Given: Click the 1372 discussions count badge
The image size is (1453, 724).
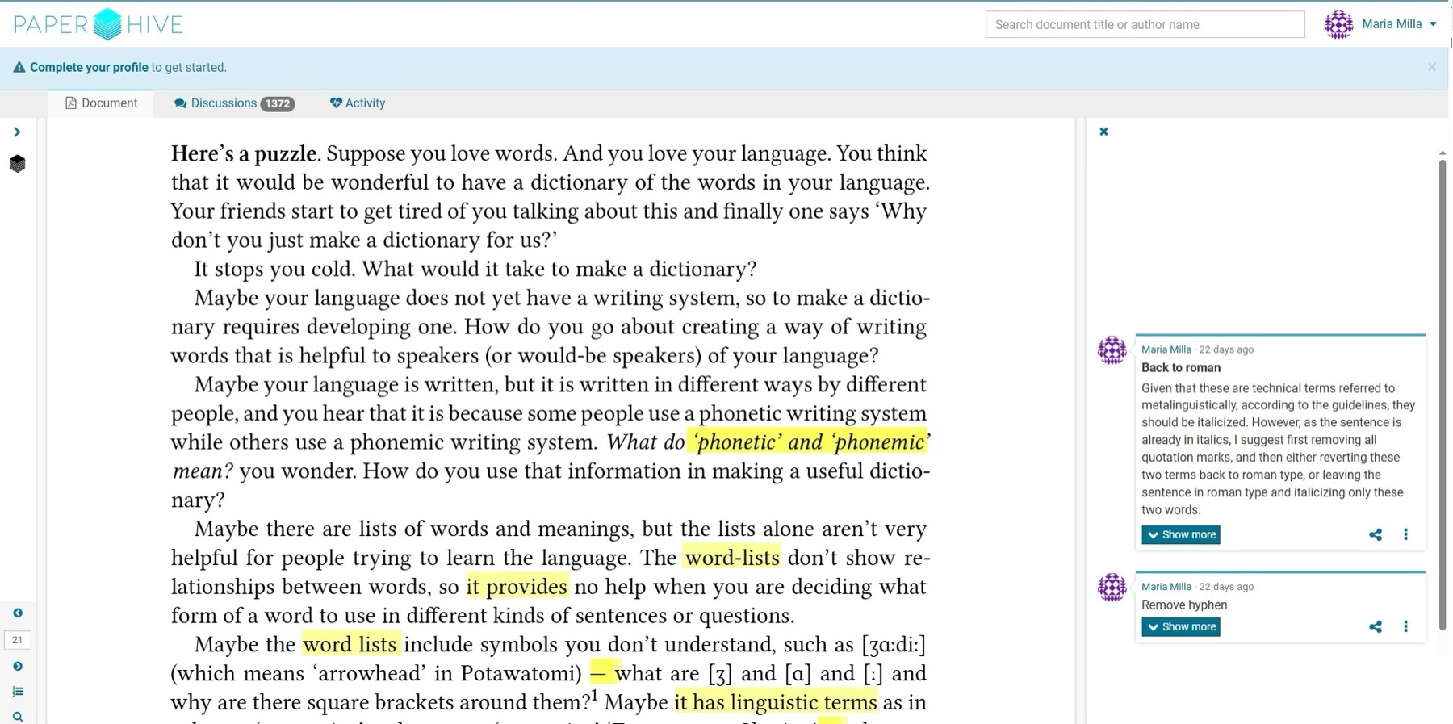Looking at the screenshot, I should [278, 104].
